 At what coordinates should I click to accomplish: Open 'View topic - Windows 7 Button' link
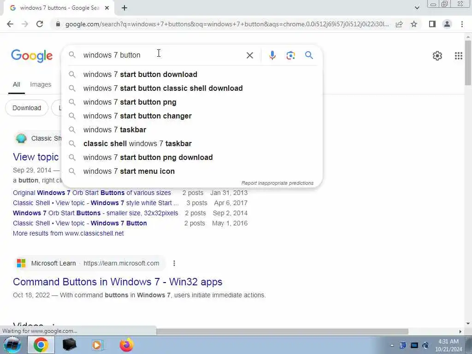click(80, 224)
